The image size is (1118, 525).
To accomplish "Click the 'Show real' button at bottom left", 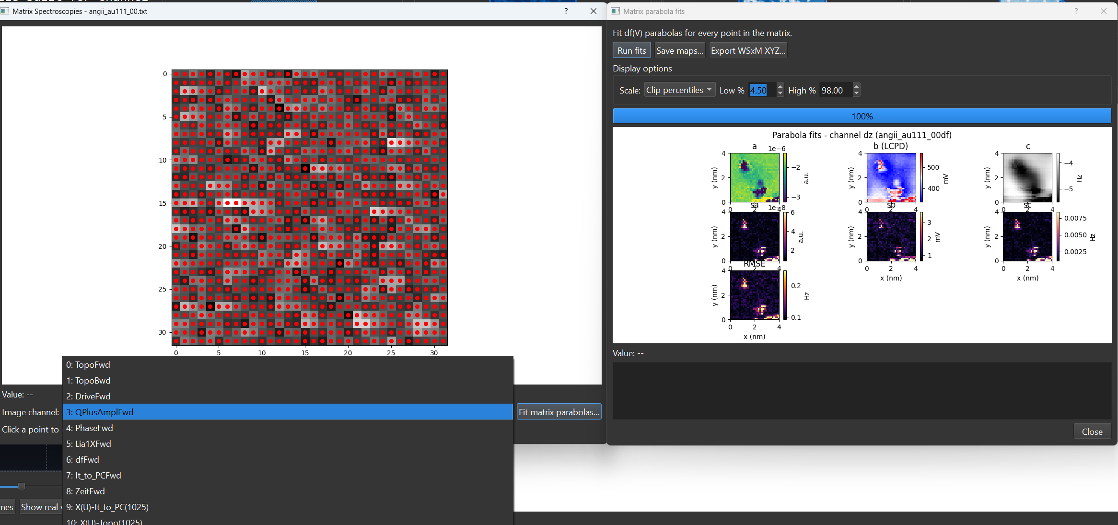I will pos(41,506).
